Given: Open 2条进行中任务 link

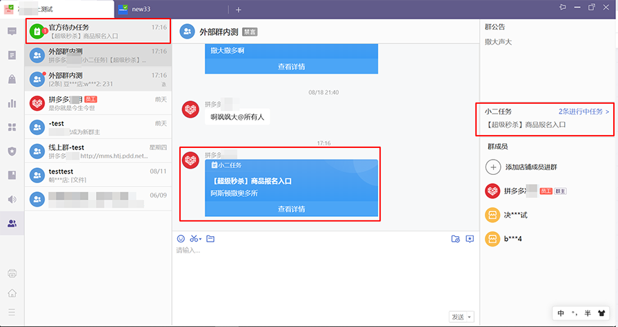Looking at the screenshot, I should point(584,112).
